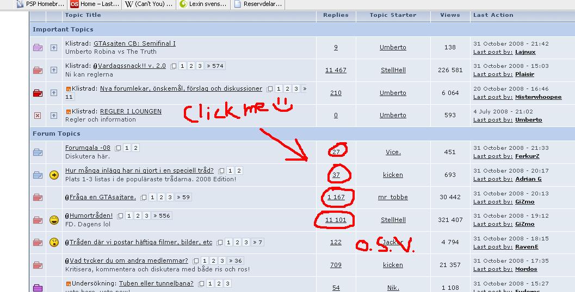Screen dimensions: 575x292
Task: Open the Tuben eller tunnelbana topic
Action: point(156,283)
